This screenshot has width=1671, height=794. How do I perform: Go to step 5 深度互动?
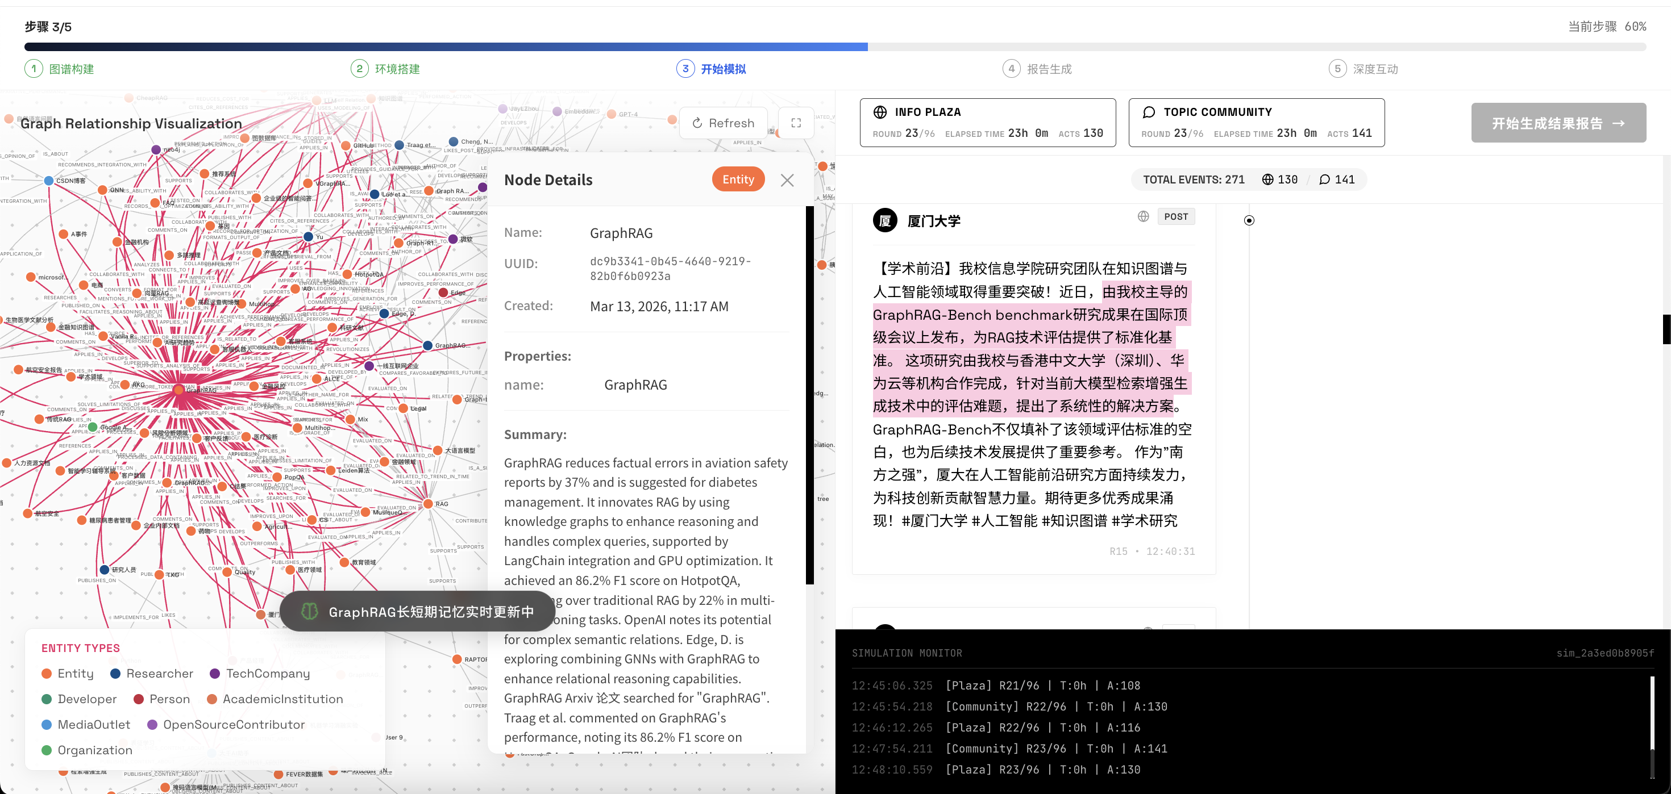1364,69
